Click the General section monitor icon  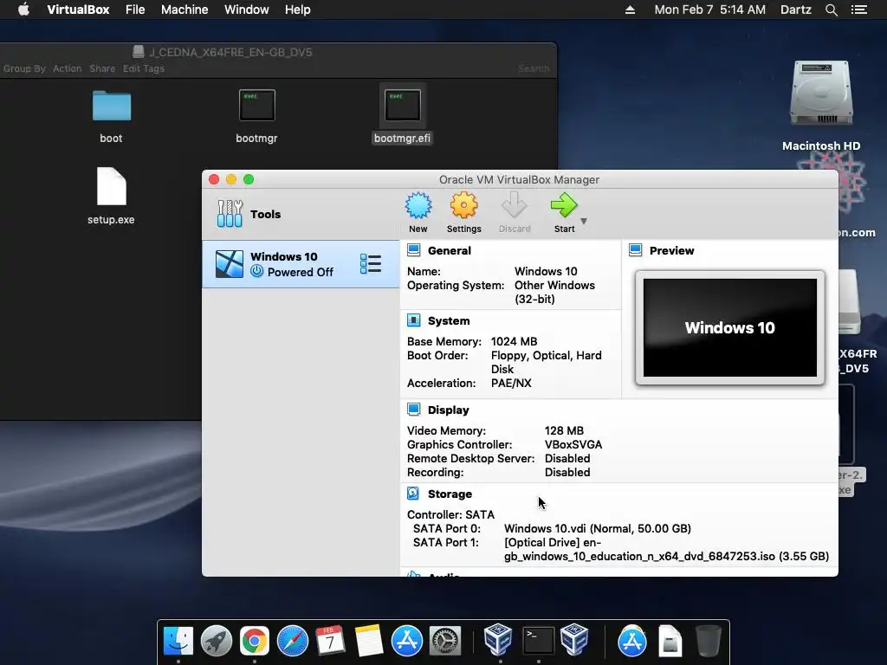(x=414, y=250)
